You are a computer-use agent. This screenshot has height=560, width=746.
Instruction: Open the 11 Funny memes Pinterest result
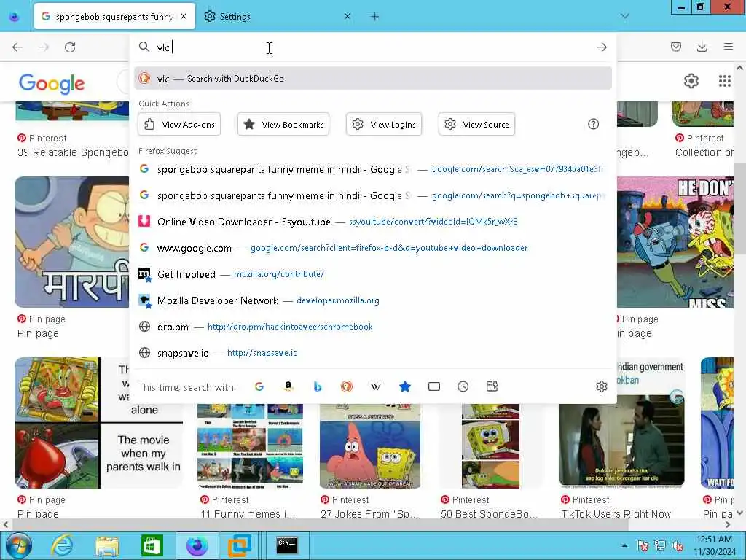pos(248,513)
